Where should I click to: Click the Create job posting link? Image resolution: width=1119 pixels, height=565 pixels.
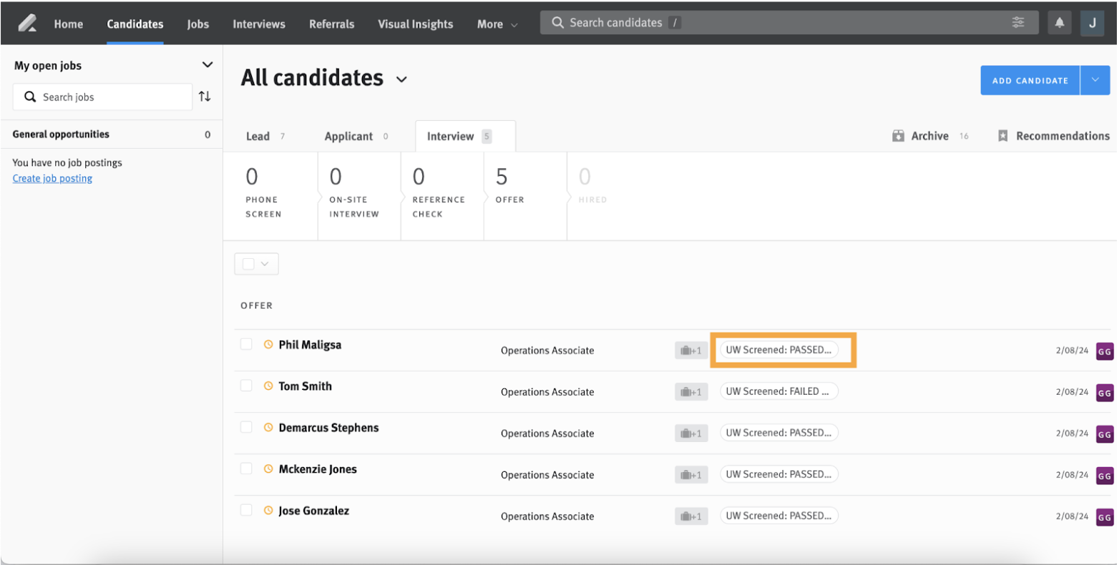(x=52, y=178)
